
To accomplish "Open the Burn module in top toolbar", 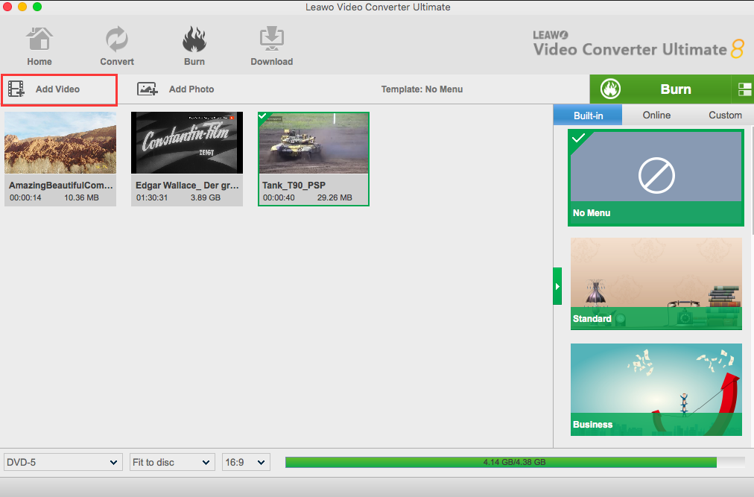I will click(x=194, y=46).
